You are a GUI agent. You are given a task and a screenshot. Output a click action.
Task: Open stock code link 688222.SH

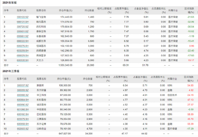[x=23, y=41]
